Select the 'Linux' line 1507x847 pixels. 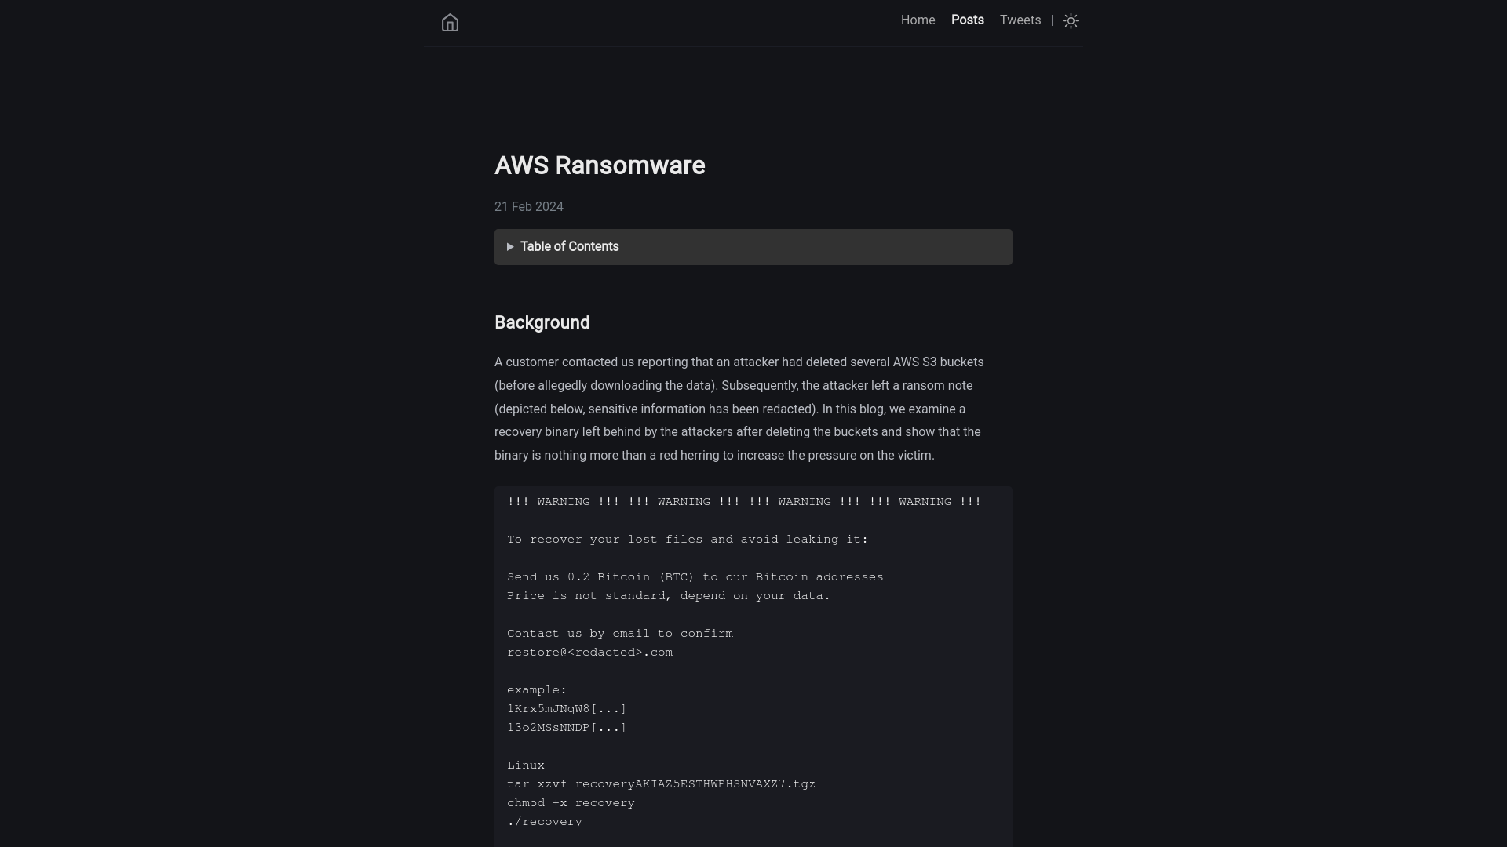tap(526, 765)
